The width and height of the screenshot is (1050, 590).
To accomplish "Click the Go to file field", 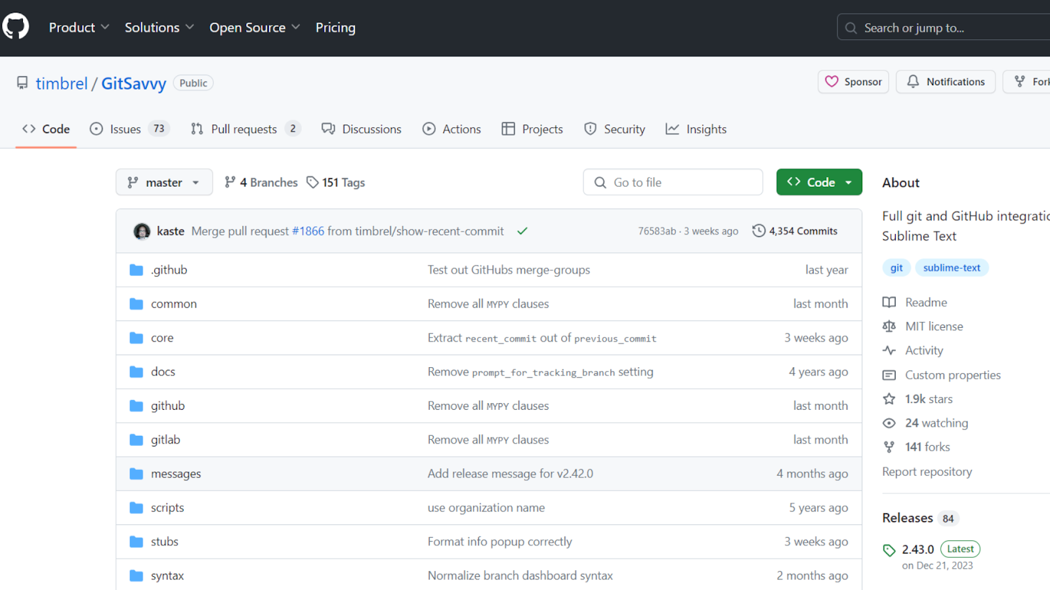I will 673,182.
